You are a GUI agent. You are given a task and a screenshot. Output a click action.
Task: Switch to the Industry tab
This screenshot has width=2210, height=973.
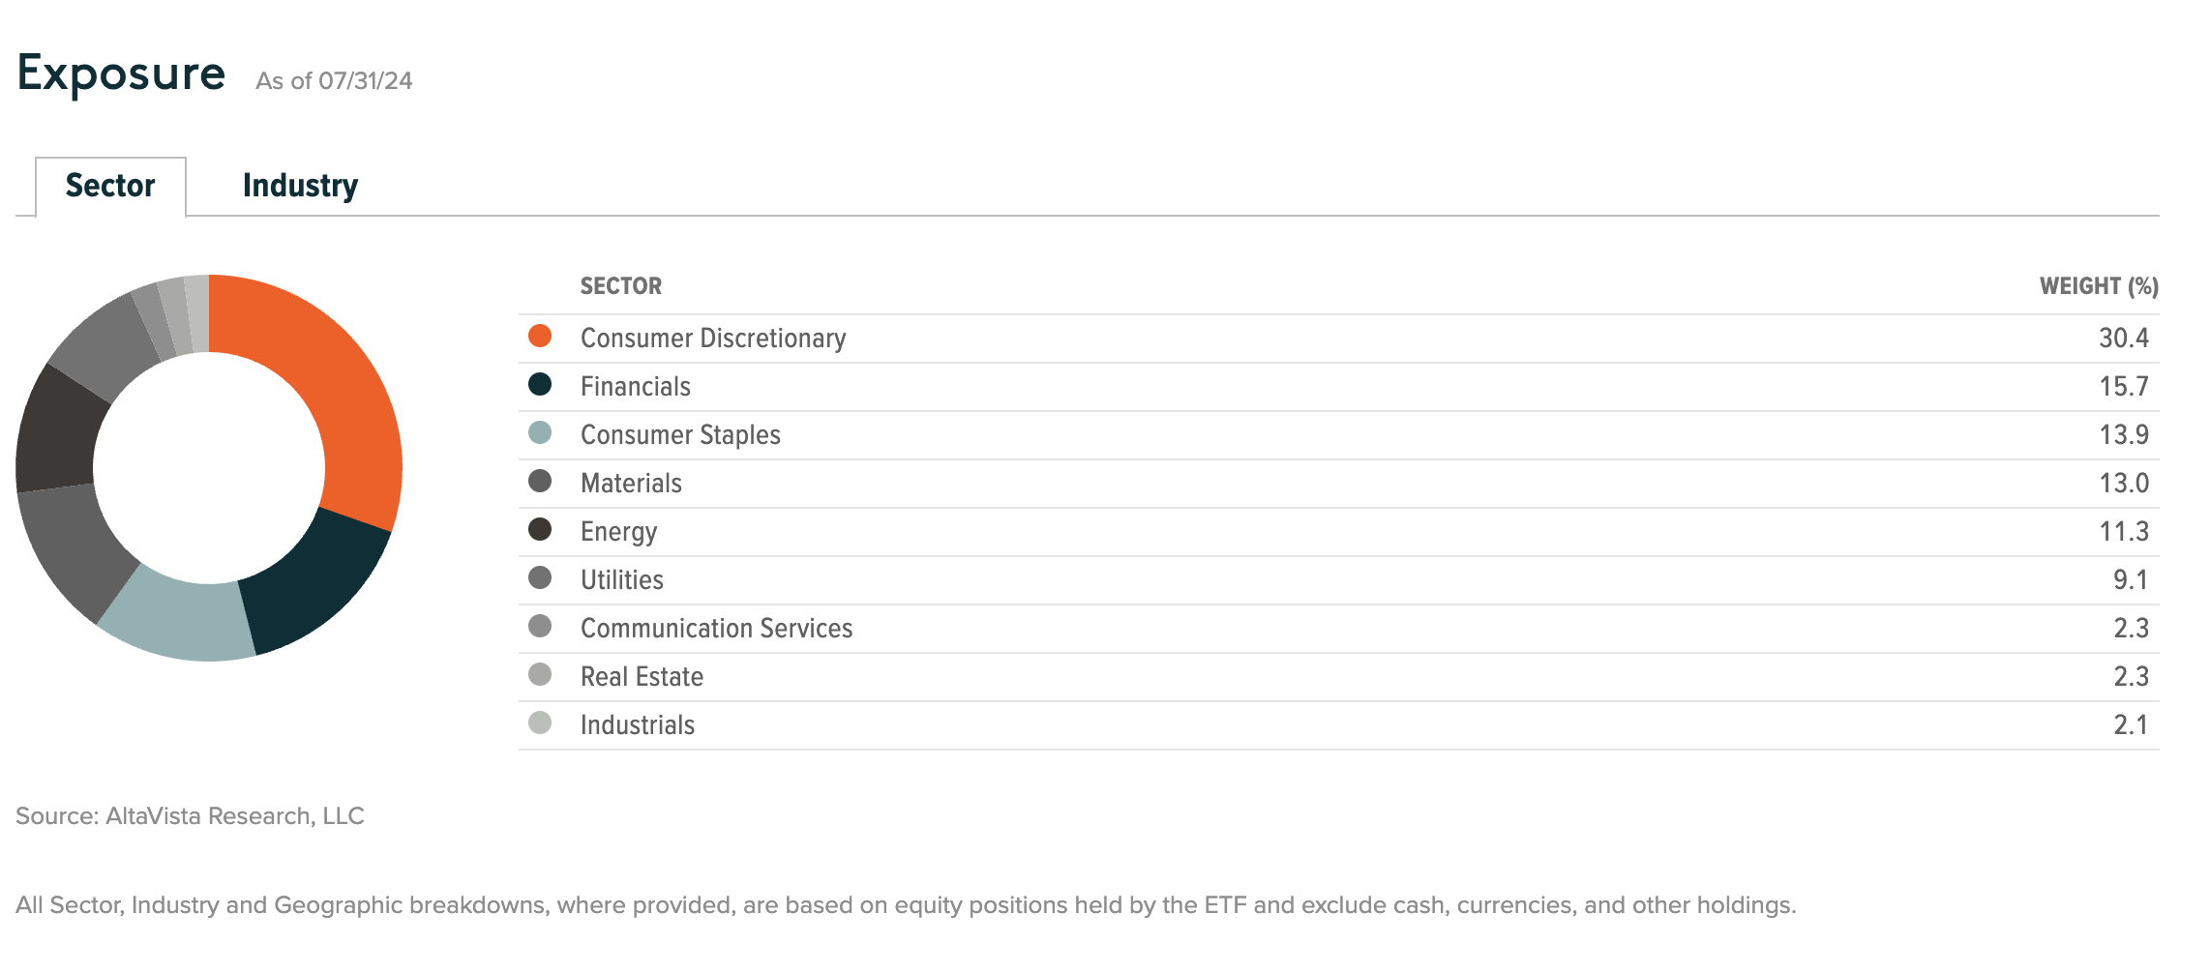coord(300,186)
